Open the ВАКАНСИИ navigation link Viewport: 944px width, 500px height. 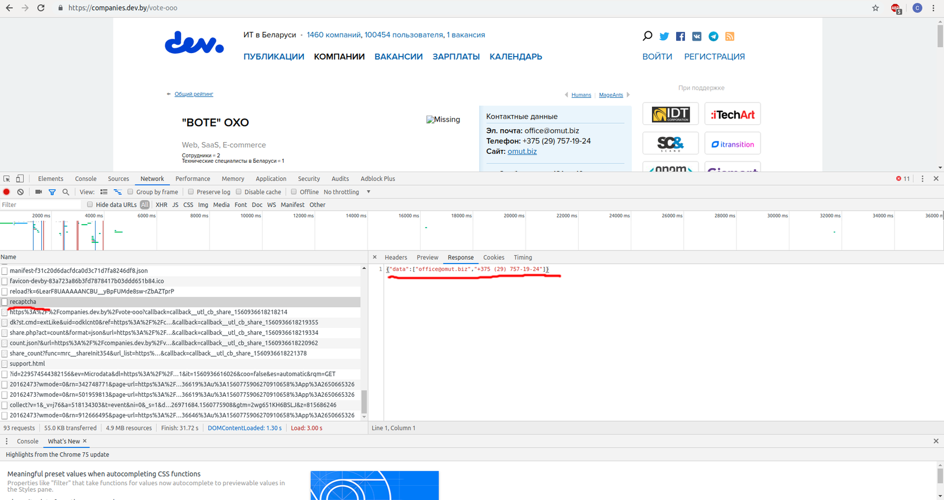click(398, 57)
